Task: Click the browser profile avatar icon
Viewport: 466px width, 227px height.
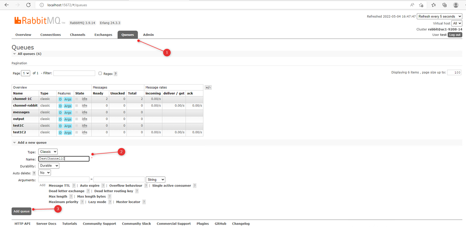Action: click(x=456, y=5)
